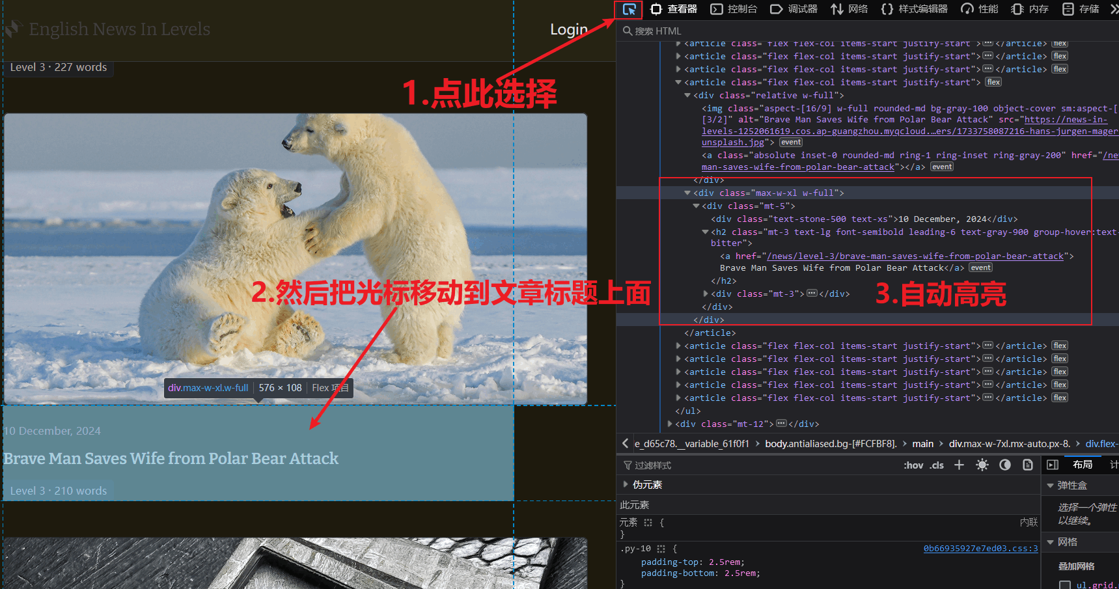
Task: Collapse the 弹性盒 Flexbox section
Action: 1050,486
